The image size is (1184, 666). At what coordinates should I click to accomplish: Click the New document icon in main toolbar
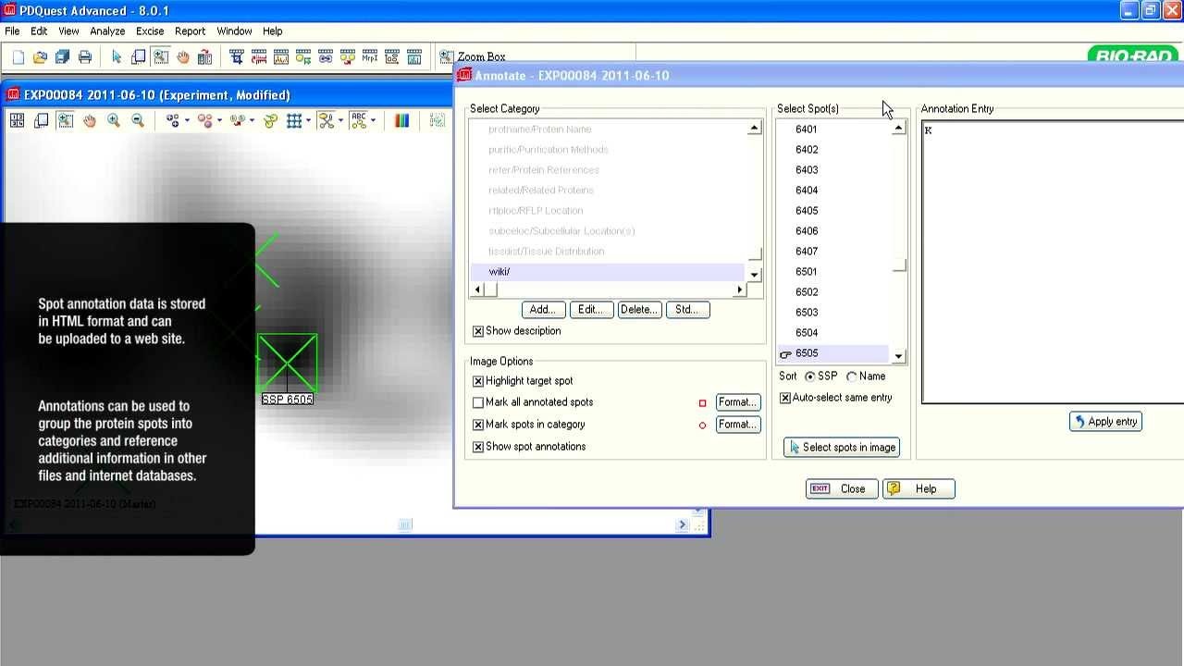(x=18, y=56)
